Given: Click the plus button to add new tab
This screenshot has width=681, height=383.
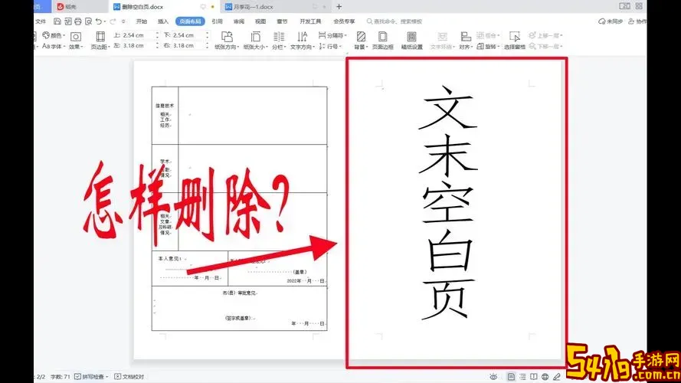Looking at the screenshot, I should 339,7.
